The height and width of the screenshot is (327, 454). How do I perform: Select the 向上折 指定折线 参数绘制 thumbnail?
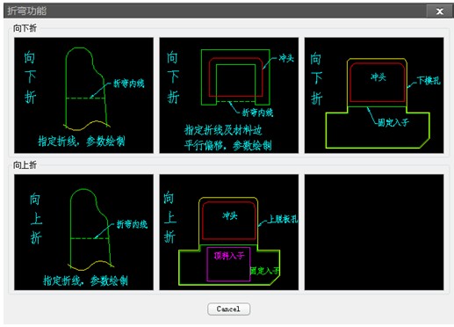83,232
